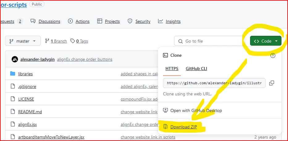Open the libraries row commit message

tap(139, 74)
